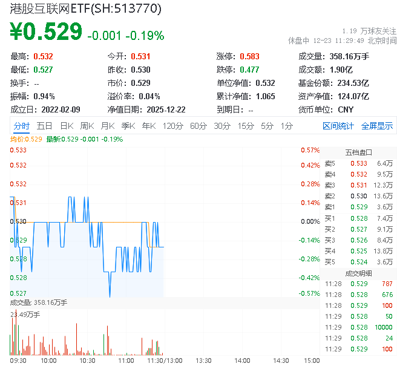
Task: Switch to the 60分 chart interval
Action: tap(198, 126)
